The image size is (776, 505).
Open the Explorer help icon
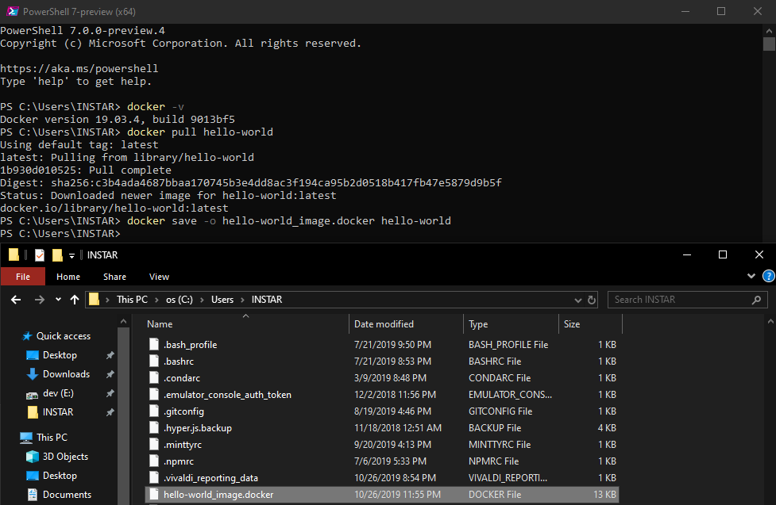[x=769, y=276]
